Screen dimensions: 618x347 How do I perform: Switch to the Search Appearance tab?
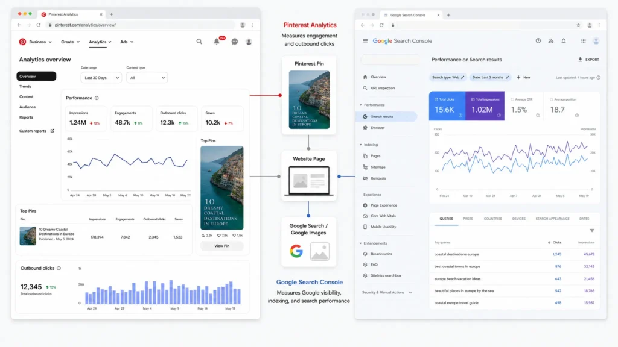[552, 219]
